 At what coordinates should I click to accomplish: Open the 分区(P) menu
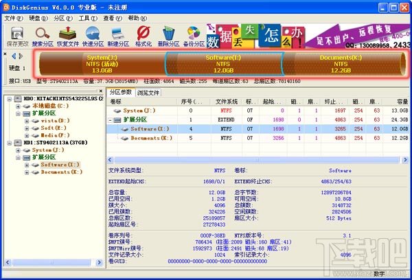(63, 18)
